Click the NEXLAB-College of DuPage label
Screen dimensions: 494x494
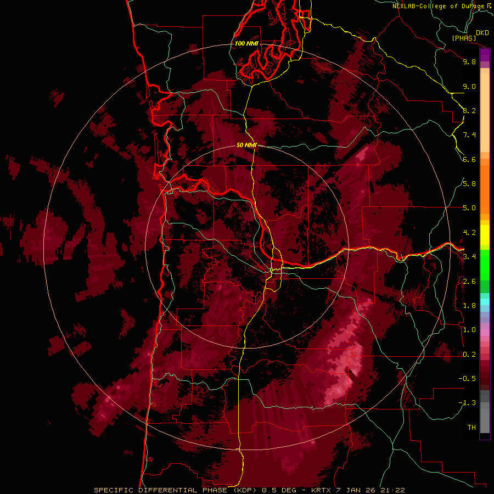point(439,6)
